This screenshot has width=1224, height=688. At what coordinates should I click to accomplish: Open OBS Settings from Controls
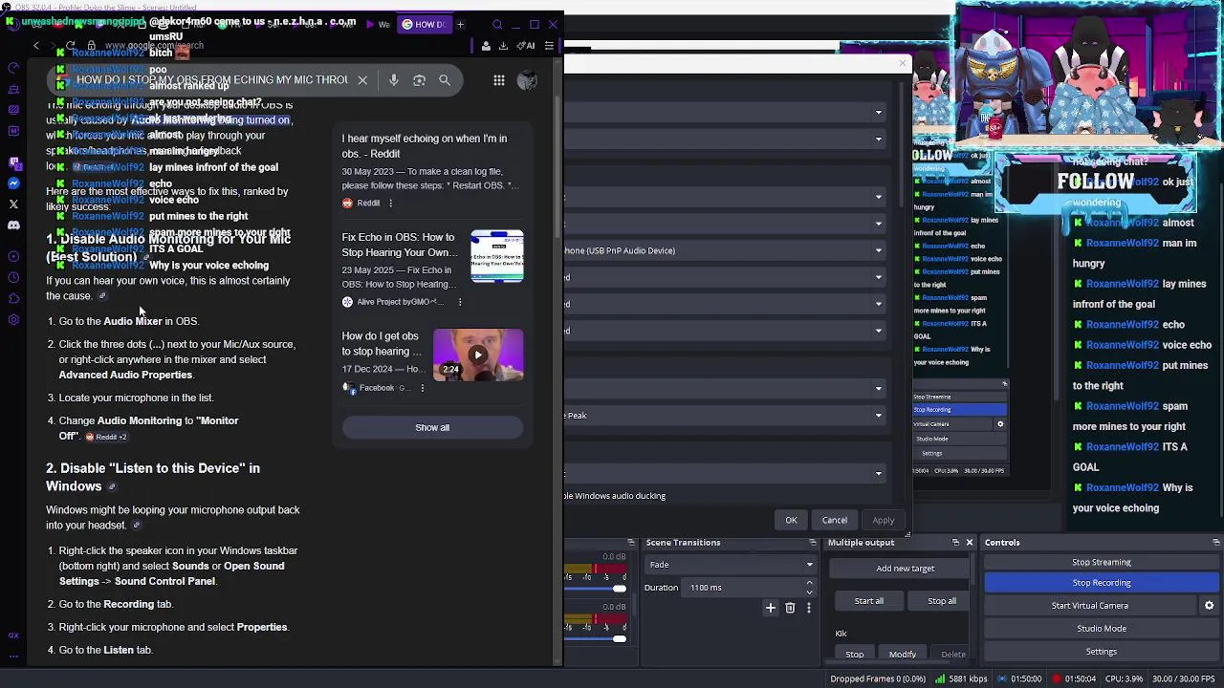[1102, 652]
